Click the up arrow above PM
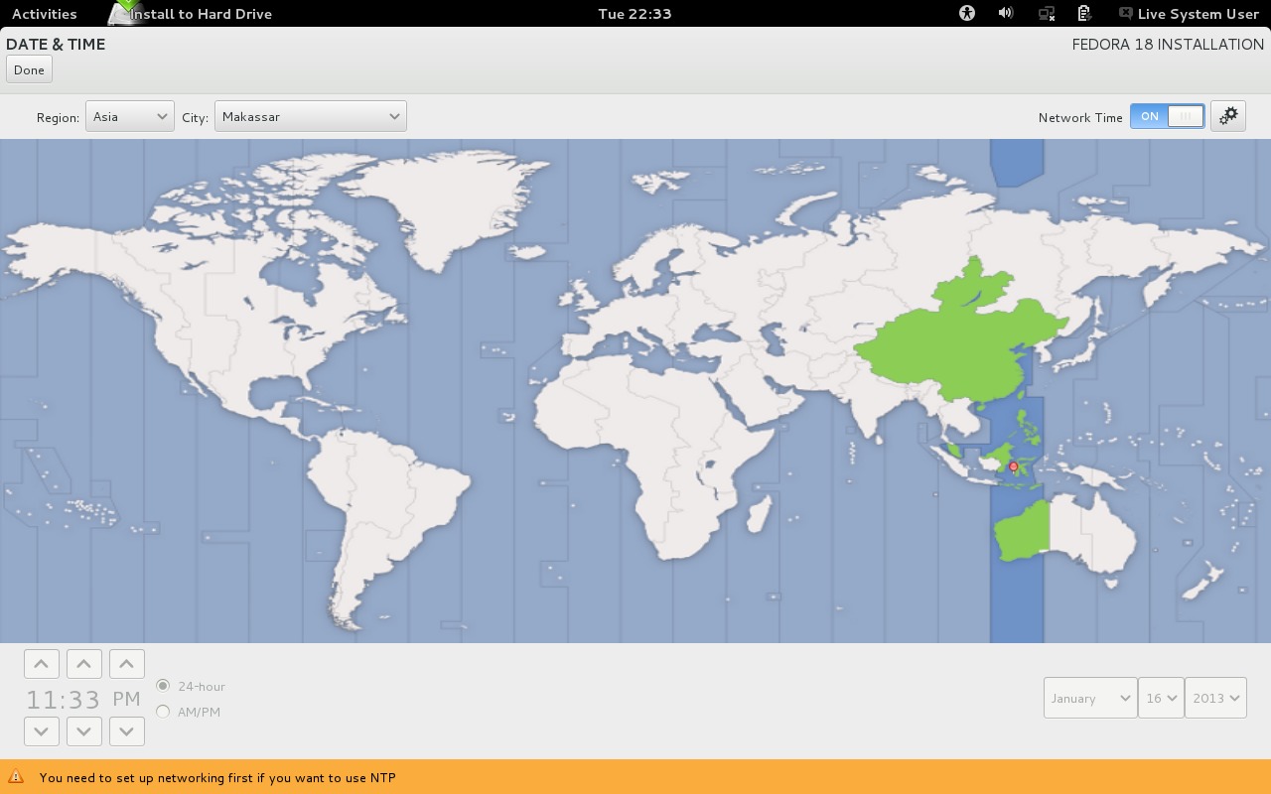The height and width of the screenshot is (794, 1271). 126,664
